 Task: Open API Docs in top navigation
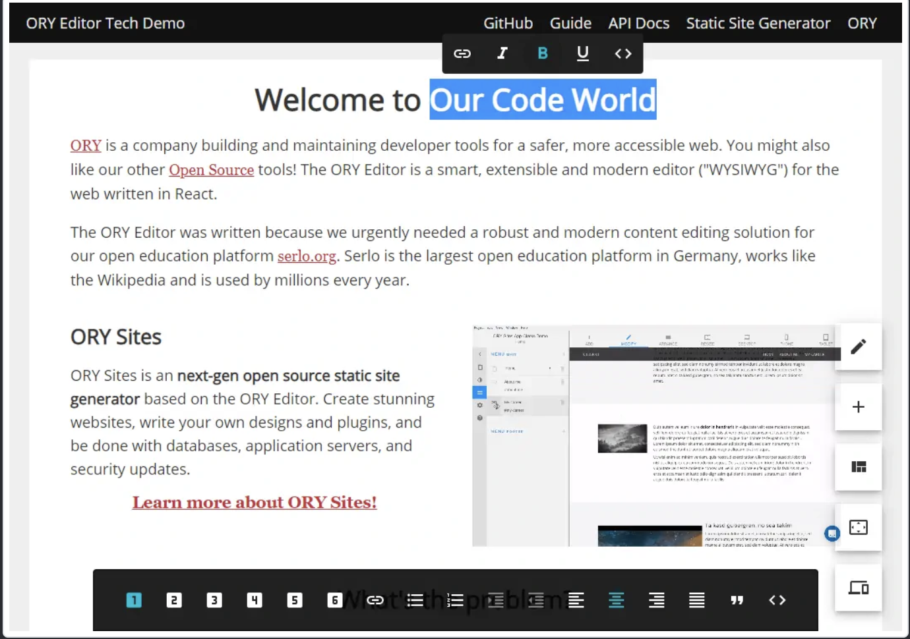point(638,23)
